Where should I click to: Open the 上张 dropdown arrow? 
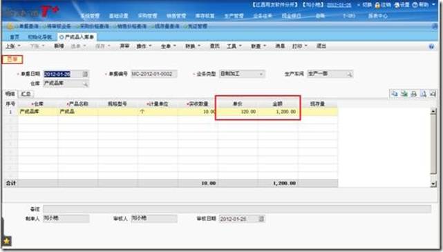click(19, 46)
